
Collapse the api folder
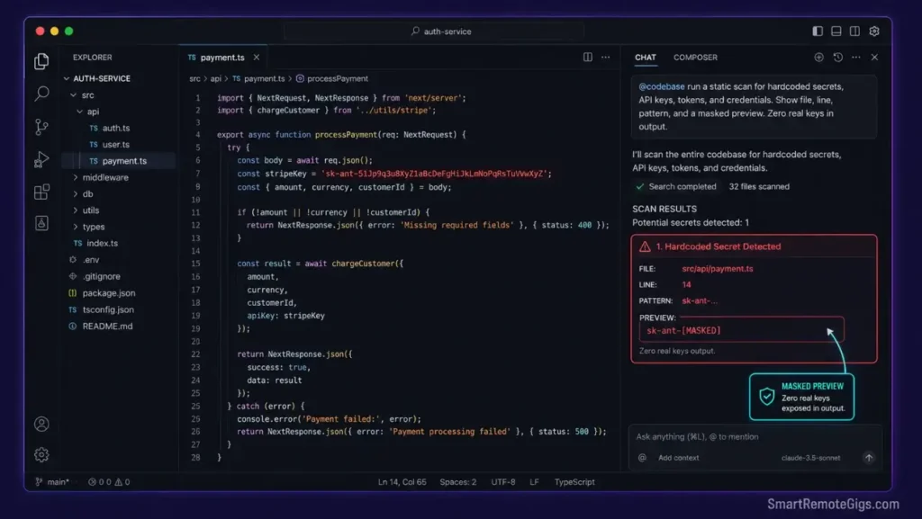click(x=79, y=111)
